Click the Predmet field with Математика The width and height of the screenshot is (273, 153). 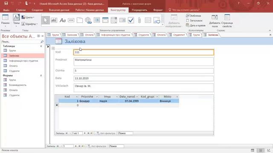[x=144, y=62]
